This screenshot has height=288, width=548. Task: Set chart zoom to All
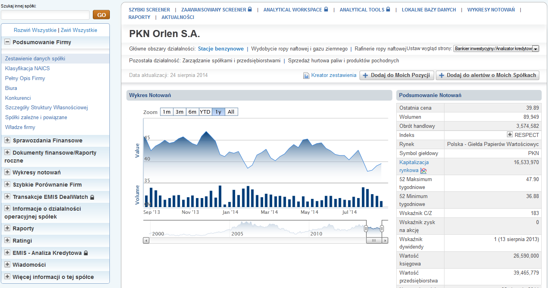[x=231, y=112]
